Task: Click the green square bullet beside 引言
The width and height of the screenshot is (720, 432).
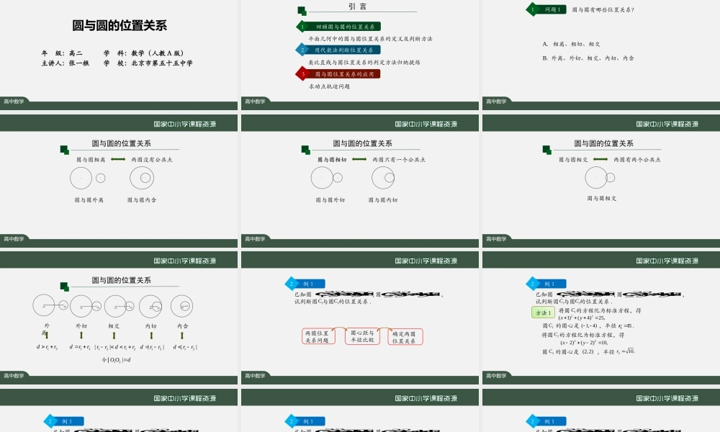Action: [302, 10]
